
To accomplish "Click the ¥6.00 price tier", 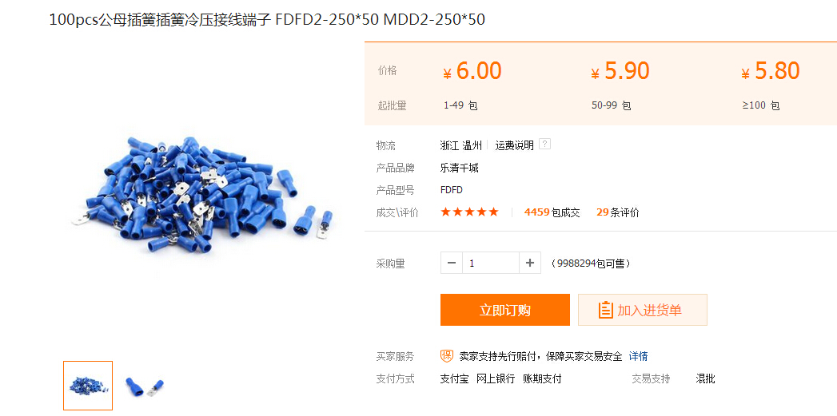I will [472, 71].
